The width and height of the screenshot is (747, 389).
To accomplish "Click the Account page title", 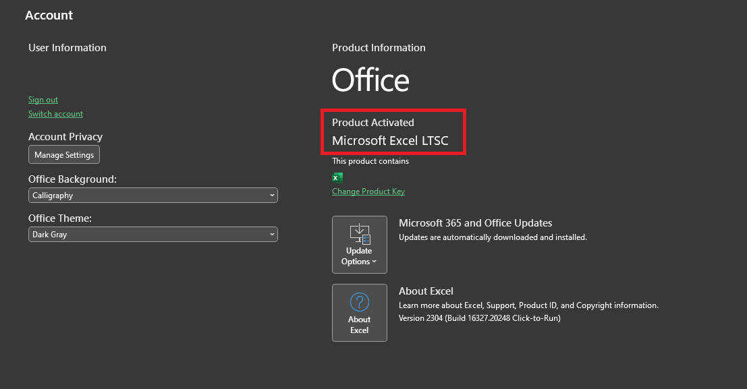I will pyautogui.click(x=49, y=16).
